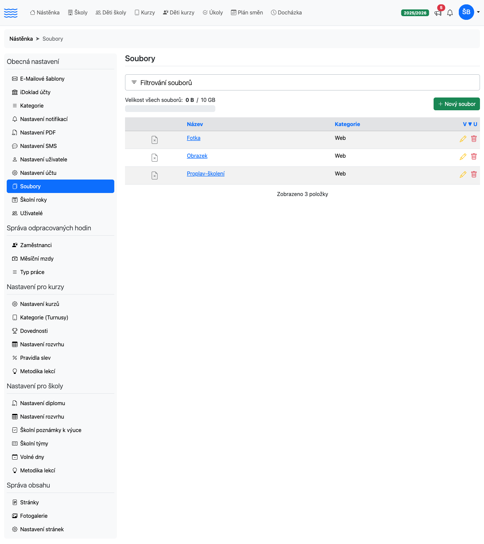Viewport: 484px width, 544px height.
Task: Open the Plán směn menu item
Action: 247,12
